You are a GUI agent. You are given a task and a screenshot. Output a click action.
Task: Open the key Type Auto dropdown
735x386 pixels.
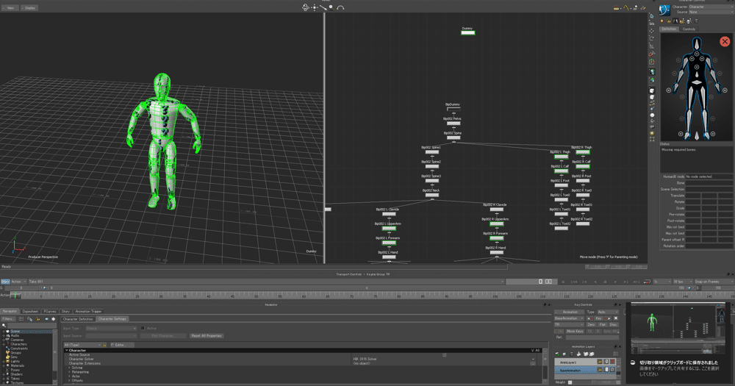click(x=608, y=312)
